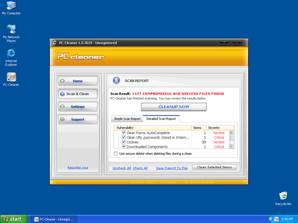298x223 pixels.
Task: Open My Computer desktop icon
Action: pos(11,6)
